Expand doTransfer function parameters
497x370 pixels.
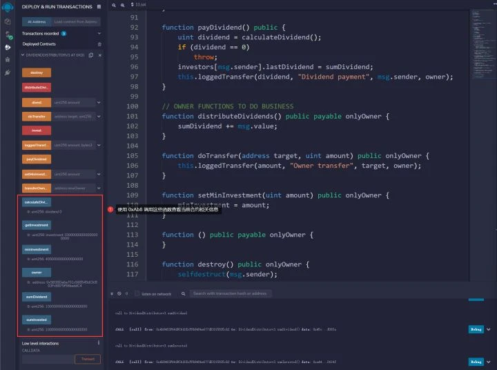[99, 117]
